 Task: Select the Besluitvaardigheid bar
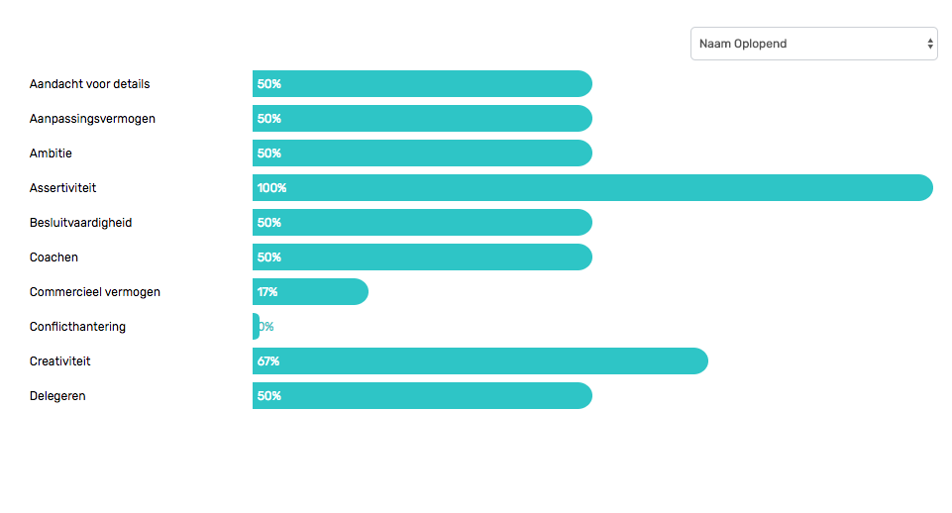[x=422, y=222]
